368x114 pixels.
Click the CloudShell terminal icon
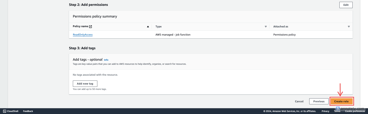4,111
